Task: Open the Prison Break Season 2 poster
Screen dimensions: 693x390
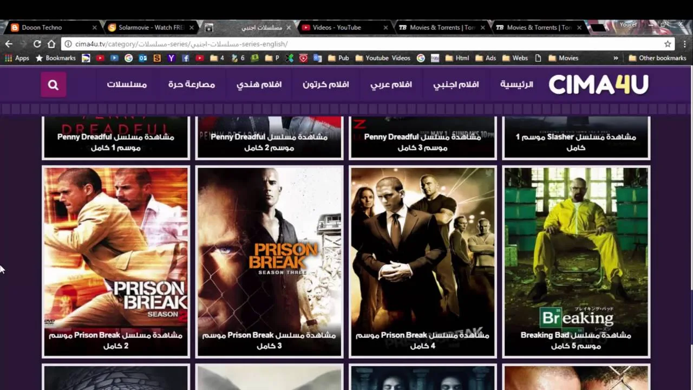Action: pos(116,262)
